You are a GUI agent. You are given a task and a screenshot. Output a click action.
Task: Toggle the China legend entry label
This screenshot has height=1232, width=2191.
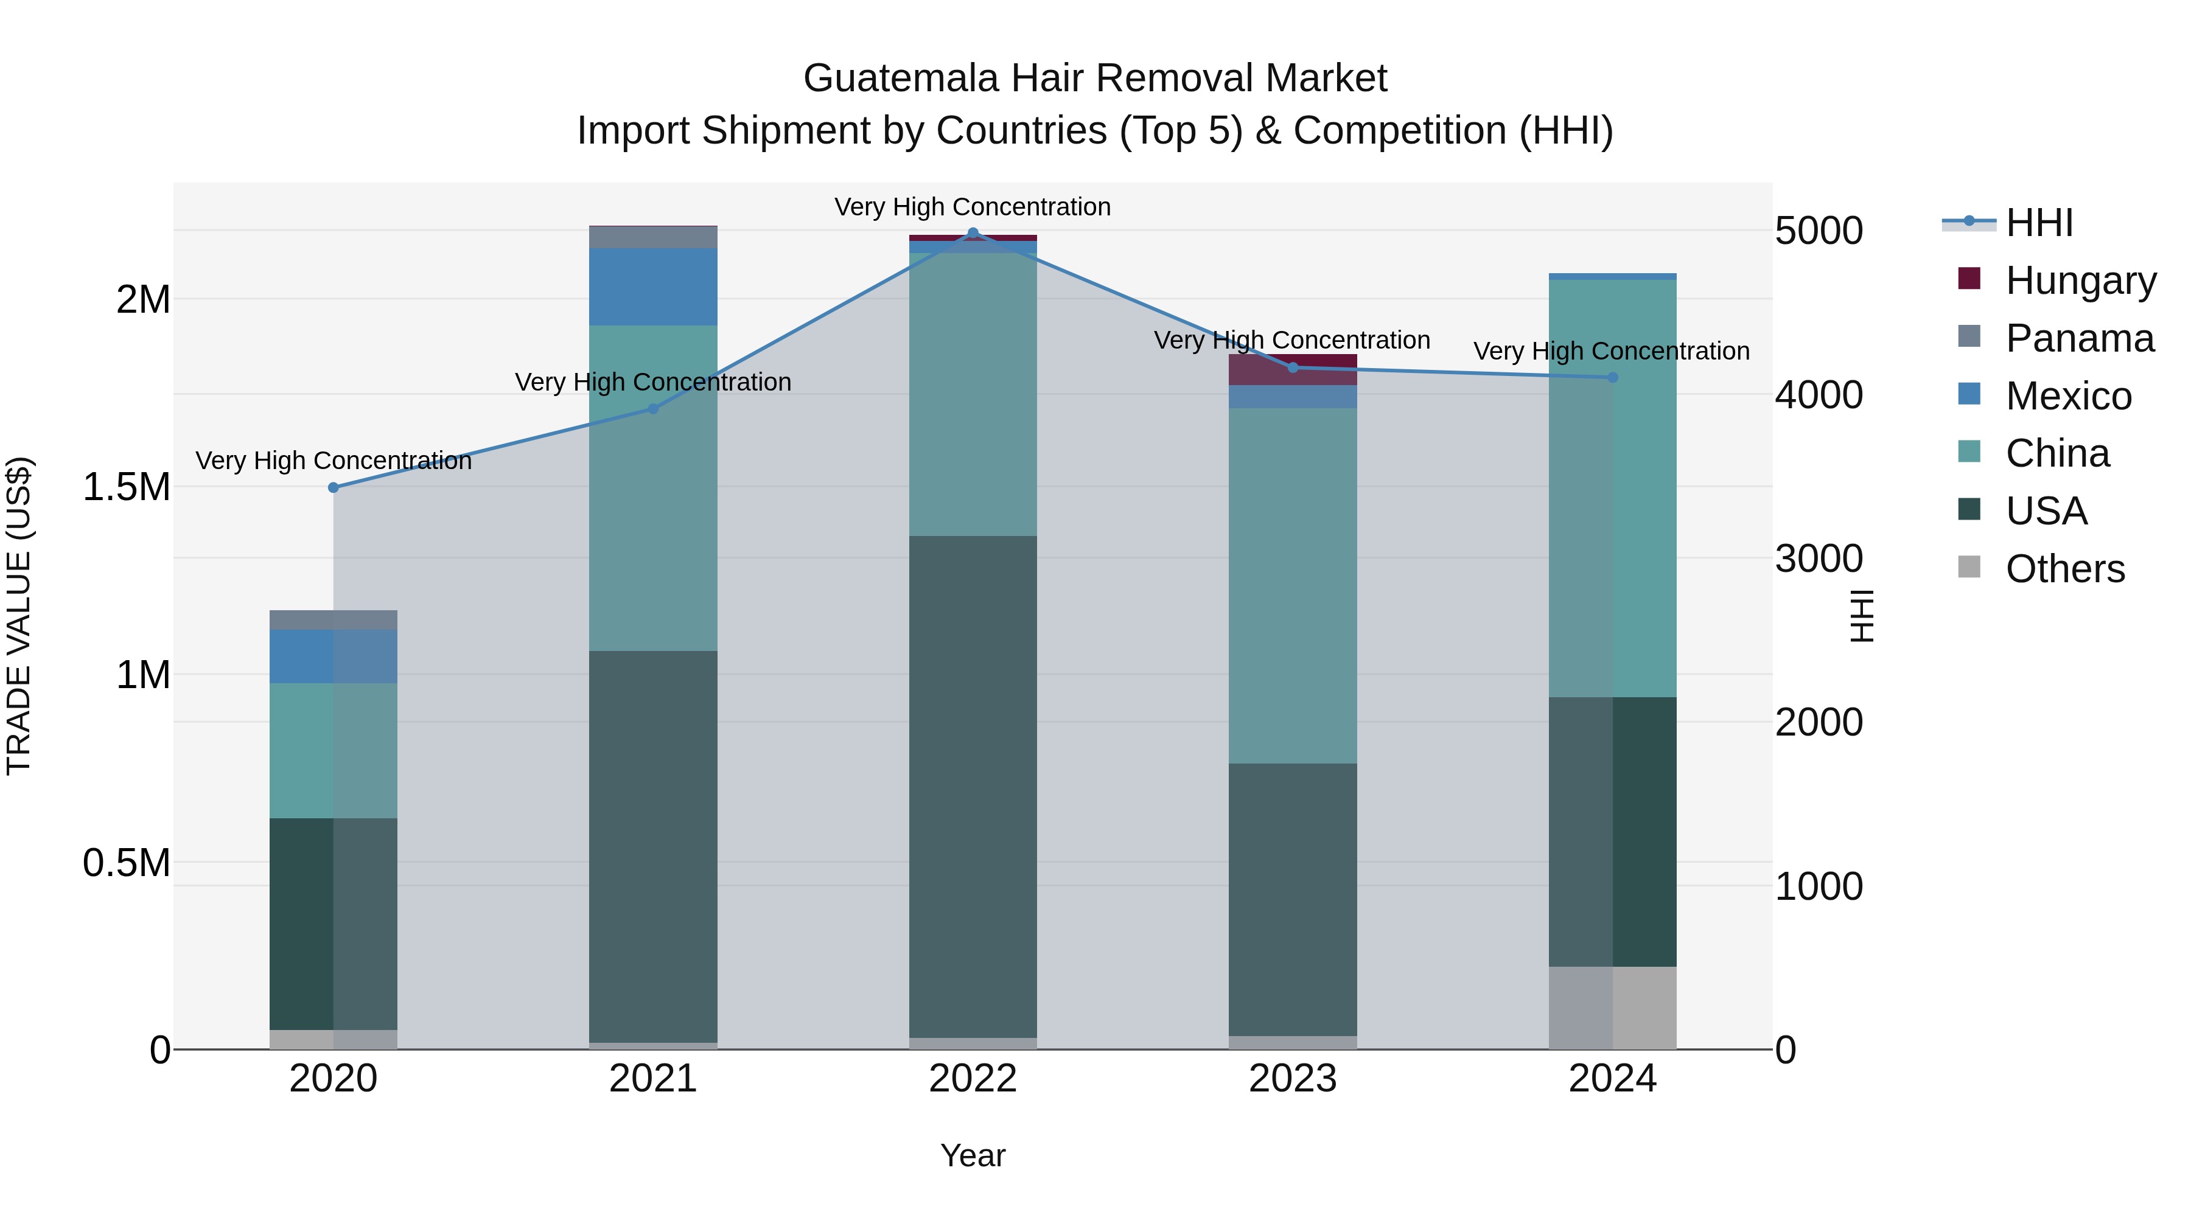click(2058, 453)
